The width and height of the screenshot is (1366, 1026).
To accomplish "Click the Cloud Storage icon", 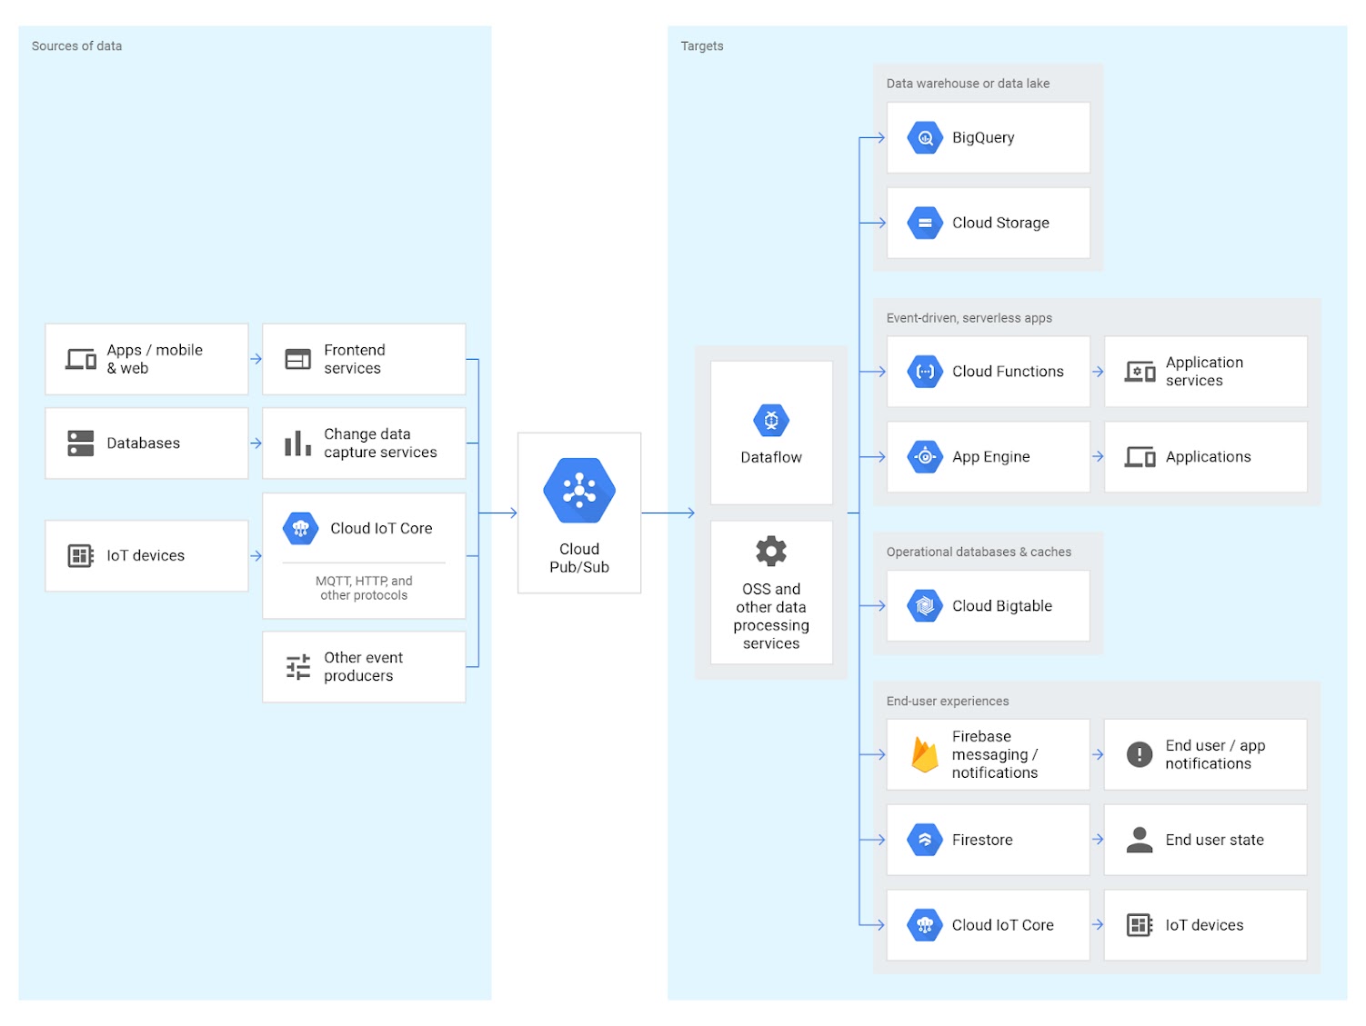I will (x=925, y=223).
